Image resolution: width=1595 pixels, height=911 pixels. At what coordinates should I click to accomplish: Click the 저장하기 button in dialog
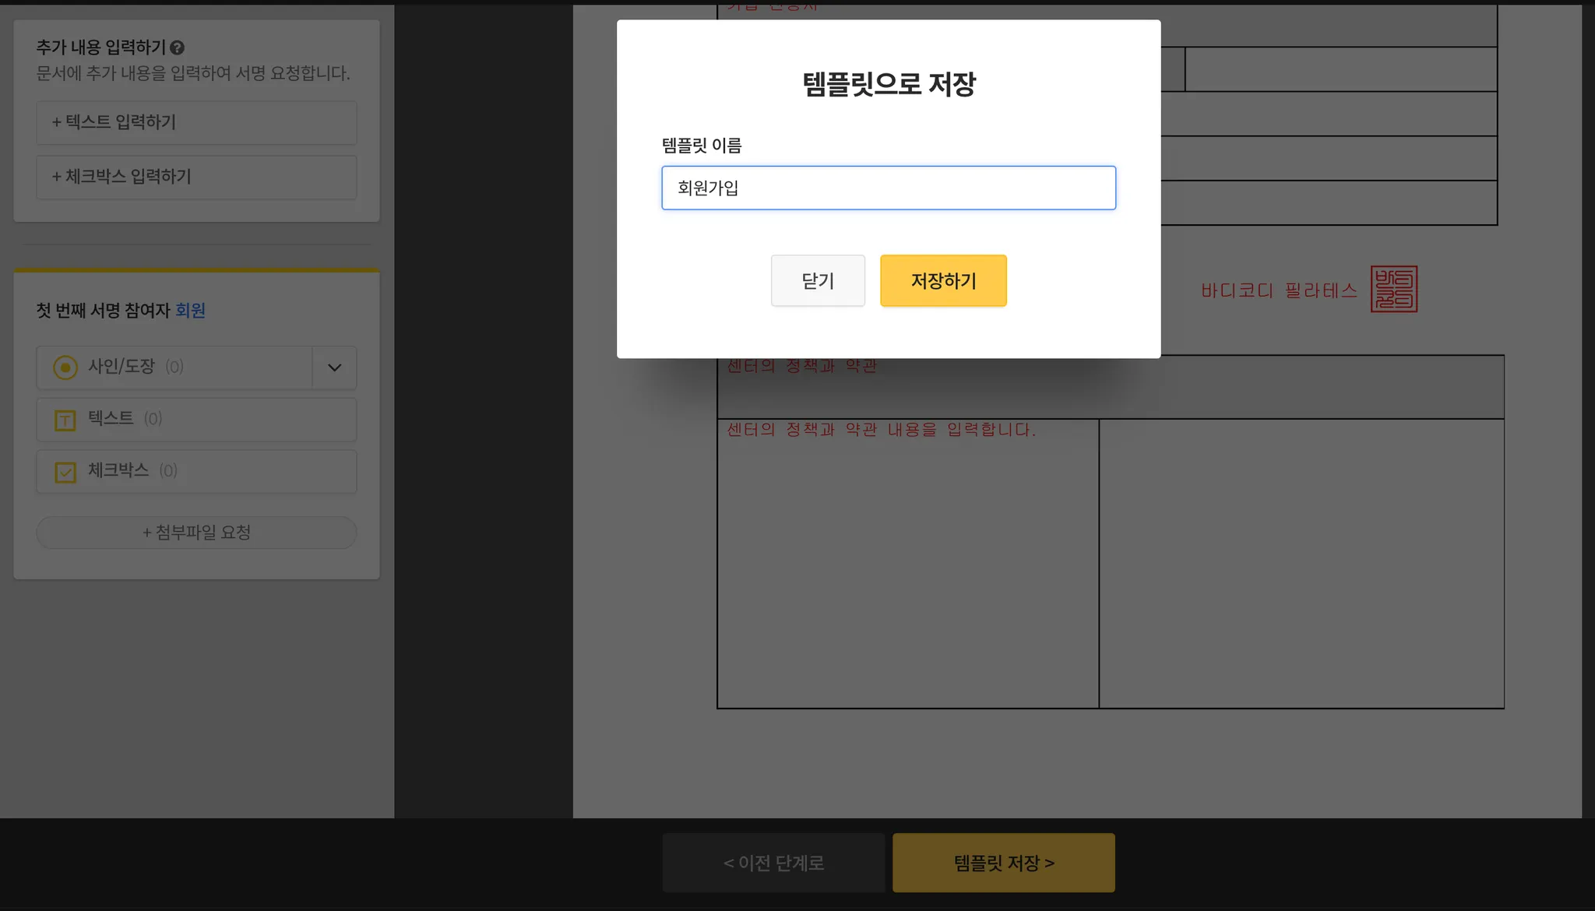click(942, 280)
